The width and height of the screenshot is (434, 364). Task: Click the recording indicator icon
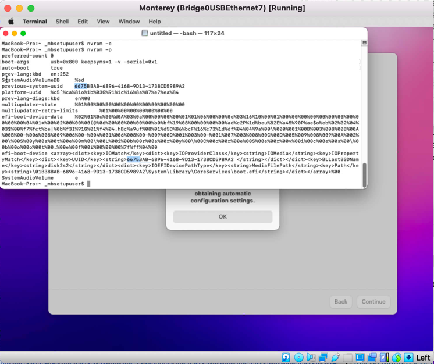372,357
